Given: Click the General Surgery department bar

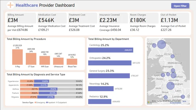Looking at the screenshot, I should [x=109, y=76].
